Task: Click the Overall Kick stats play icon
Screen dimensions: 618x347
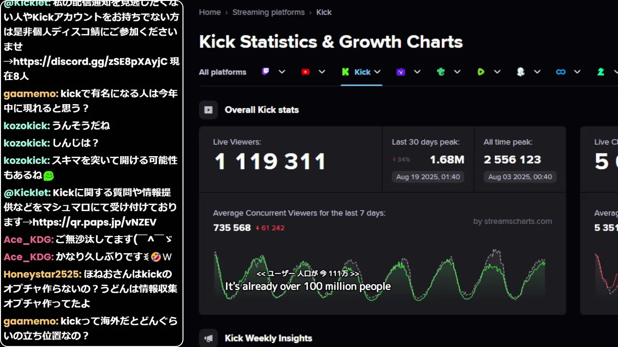Action: click(x=208, y=110)
